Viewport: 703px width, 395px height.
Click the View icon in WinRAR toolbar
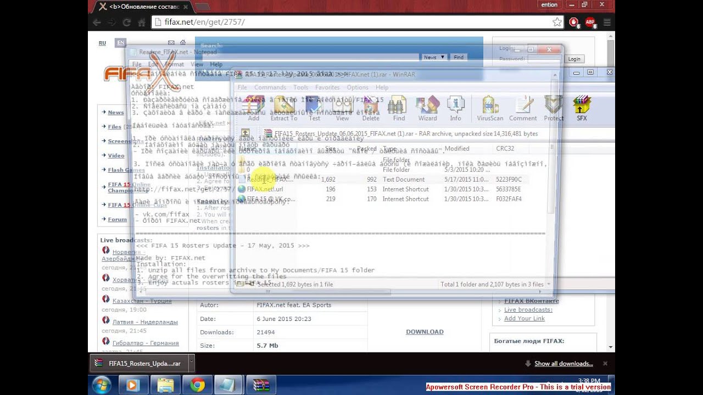pyautogui.click(x=342, y=108)
